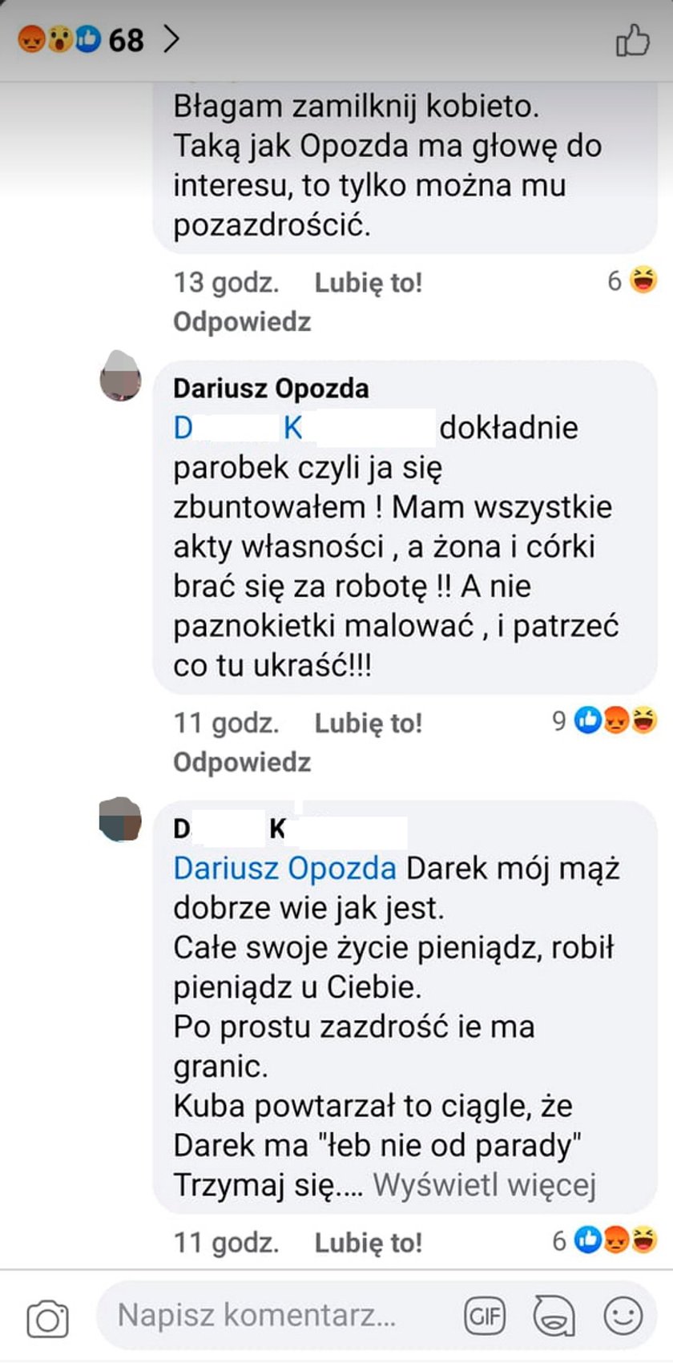View the 9 reactions on Dariusz Opozda's comment
The height and width of the screenshot is (1367, 673).
click(x=605, y=721)
